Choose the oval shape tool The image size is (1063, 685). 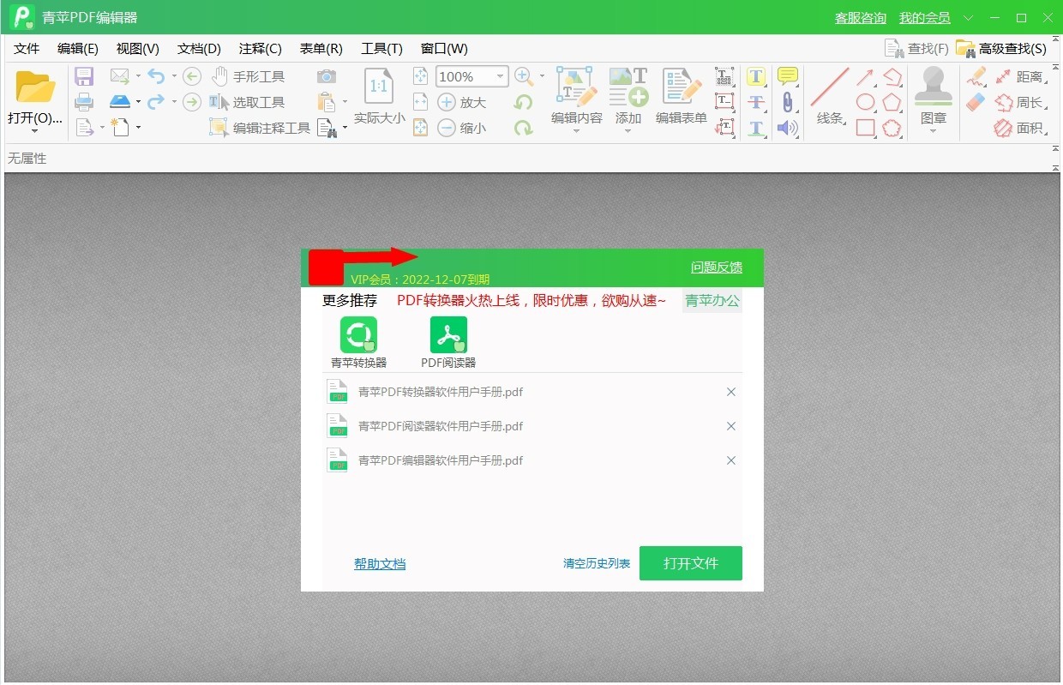pyautogui.click(x=866, y=103)
